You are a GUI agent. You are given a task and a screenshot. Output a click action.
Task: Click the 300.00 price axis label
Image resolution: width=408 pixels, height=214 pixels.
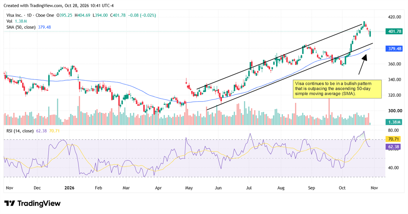click(x=395, y=111)
